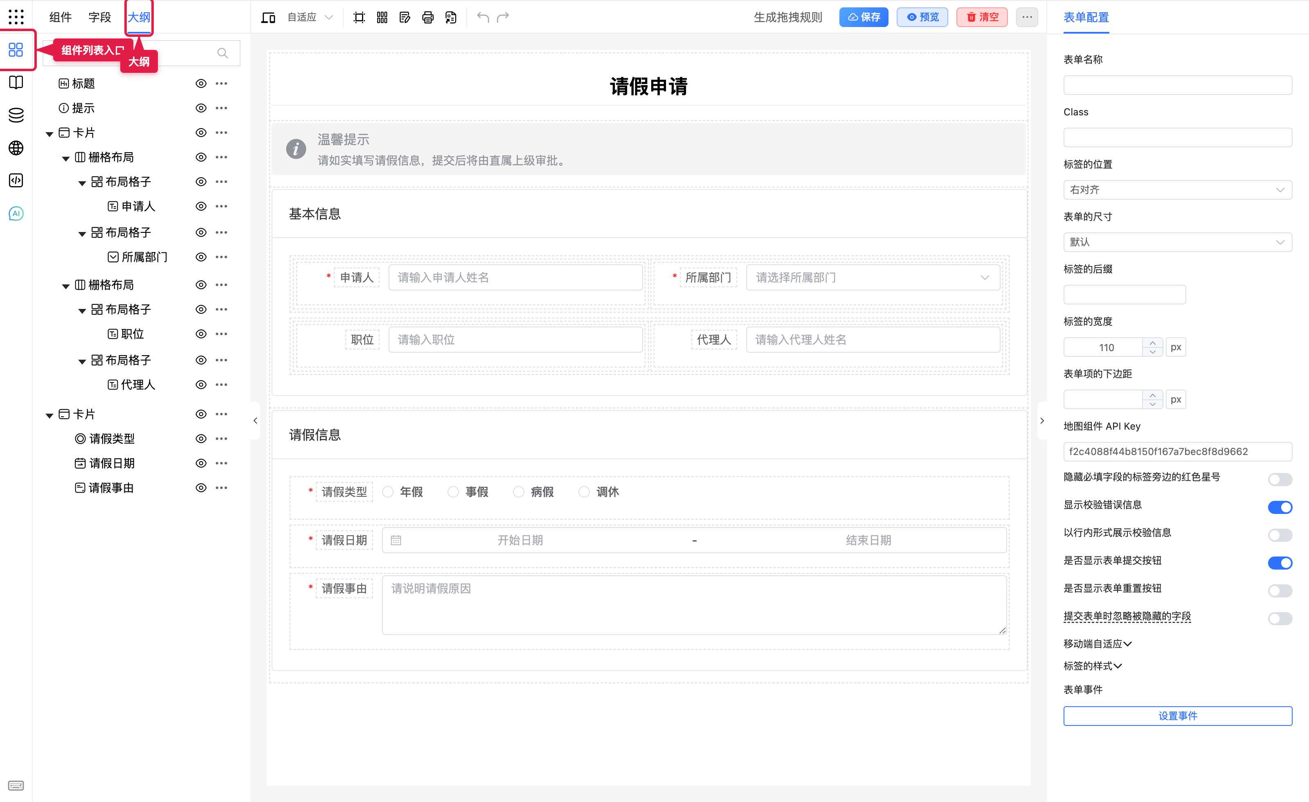Screen dimensions: 1309x802
Task: Click the 设置事件 button
Action: tap(1177, 715)
